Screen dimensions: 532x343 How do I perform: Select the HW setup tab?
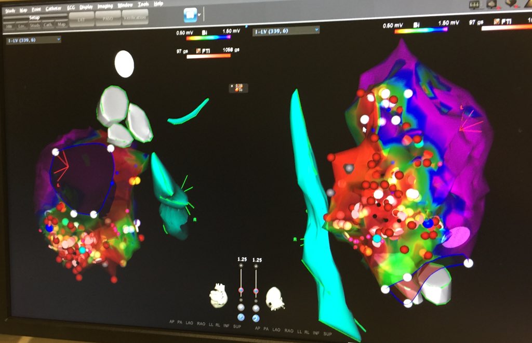pos(9,26)
